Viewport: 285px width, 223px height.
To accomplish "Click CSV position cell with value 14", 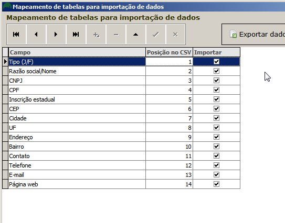I will [x=169, y=184].
